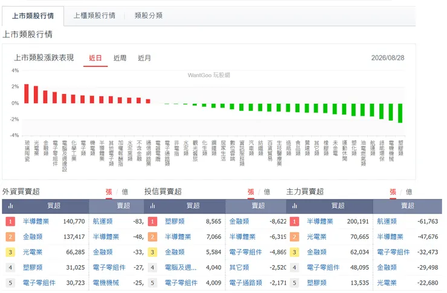Select the 近月 chart period
447x293 pixels.
click(x=144, y=58)
